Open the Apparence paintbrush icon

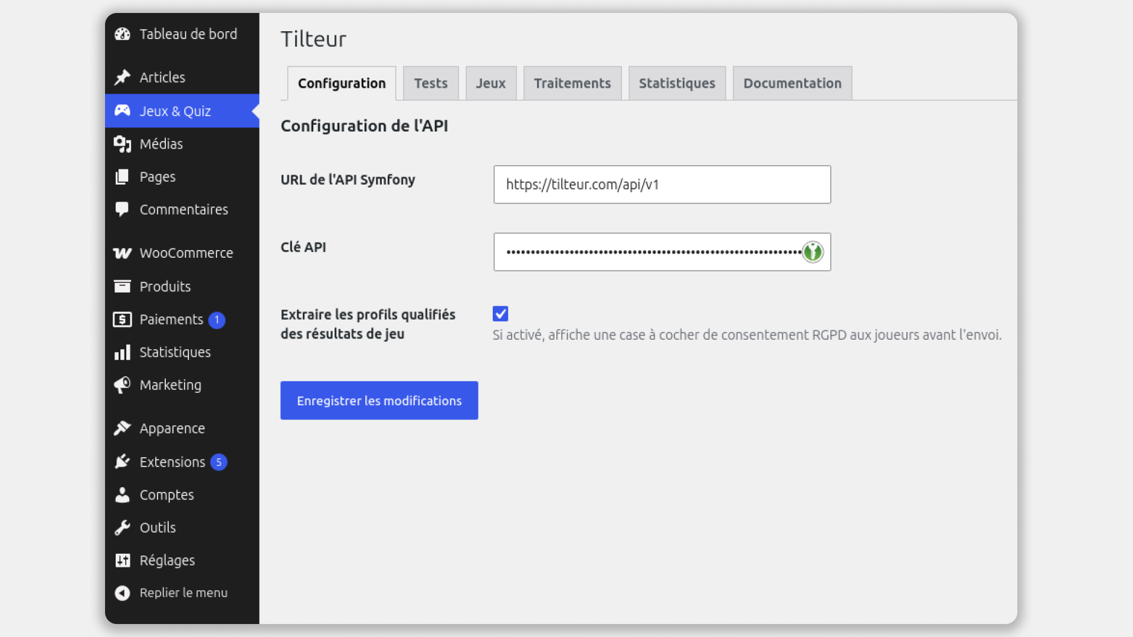[x=122, y=428]
